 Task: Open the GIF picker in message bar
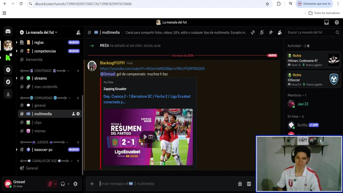(249, 184)
